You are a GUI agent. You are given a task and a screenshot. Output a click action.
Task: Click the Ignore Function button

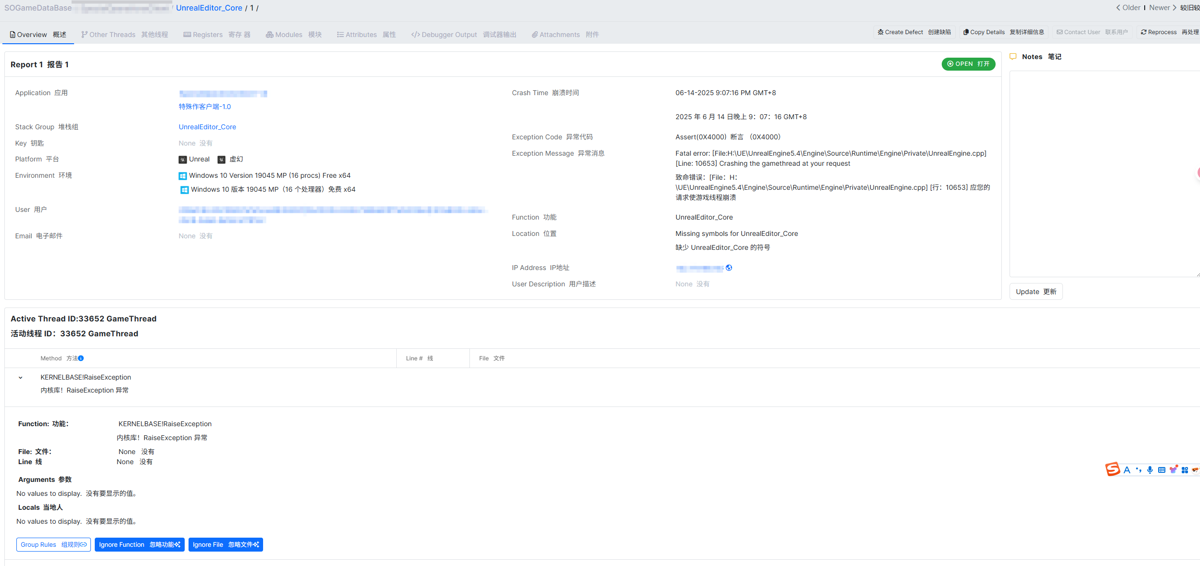[139, 544]
